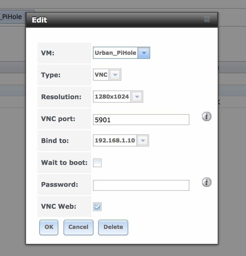Image resolution: width=246 pixels, height=256 pixels.
Task: Click the 1280x1024 resolution value
Action: click(112, 97)
